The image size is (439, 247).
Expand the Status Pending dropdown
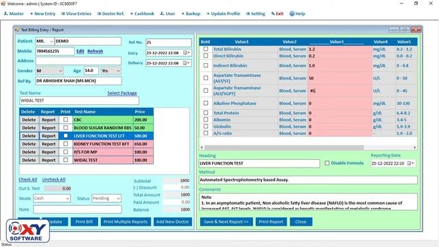pos(118,198)
